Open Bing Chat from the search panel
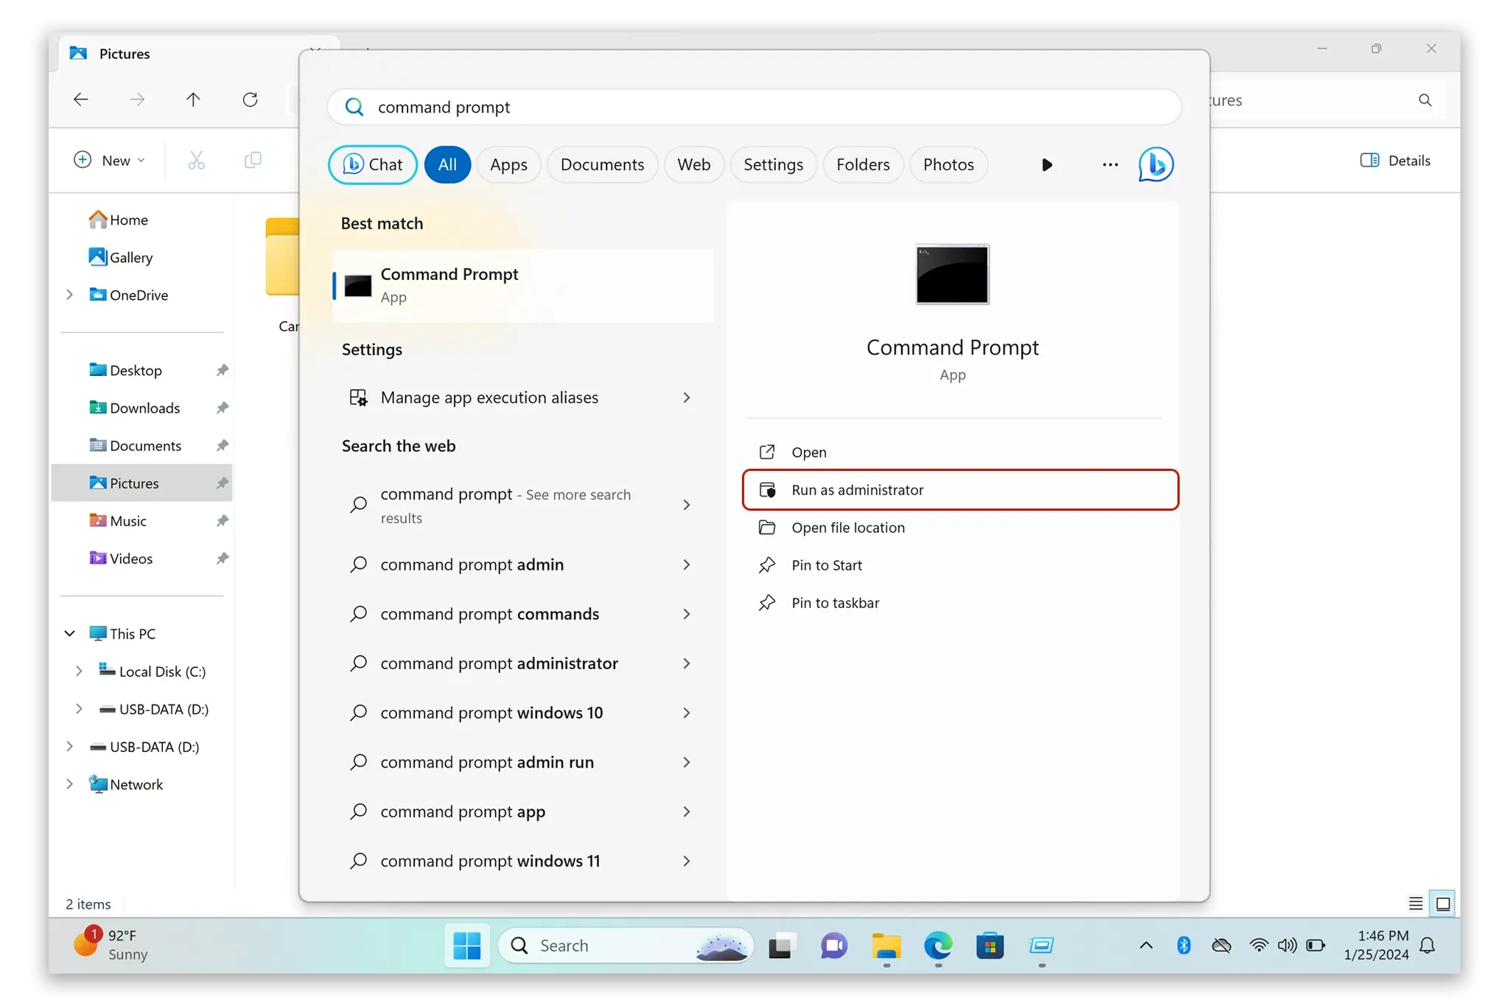1509x1006 pixels. coord(372,164)
